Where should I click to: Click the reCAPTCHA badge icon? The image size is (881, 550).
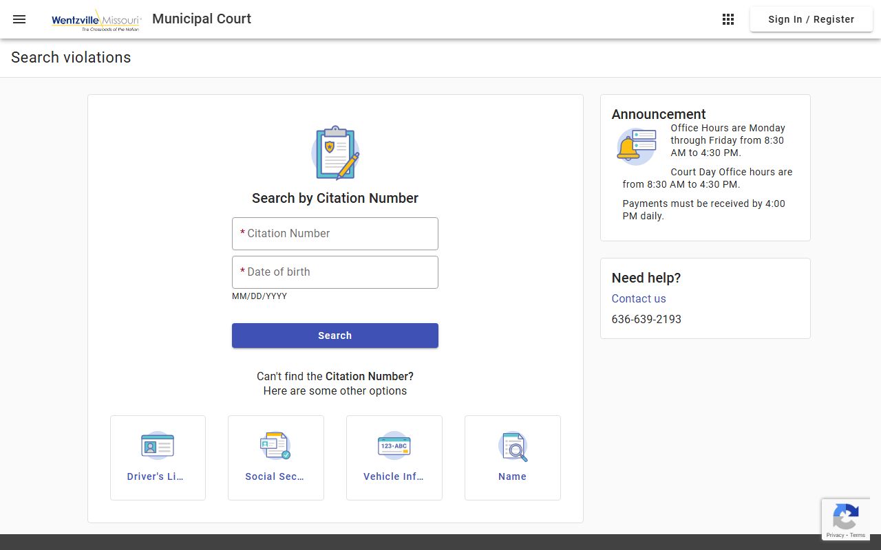click(845, 516)
